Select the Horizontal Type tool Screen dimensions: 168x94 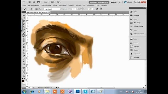click(24, 59)
